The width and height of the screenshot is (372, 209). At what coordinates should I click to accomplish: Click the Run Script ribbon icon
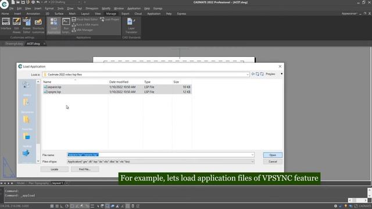coord(66,26)
